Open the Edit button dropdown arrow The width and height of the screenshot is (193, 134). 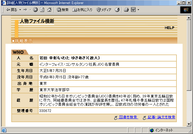point(138,10)
